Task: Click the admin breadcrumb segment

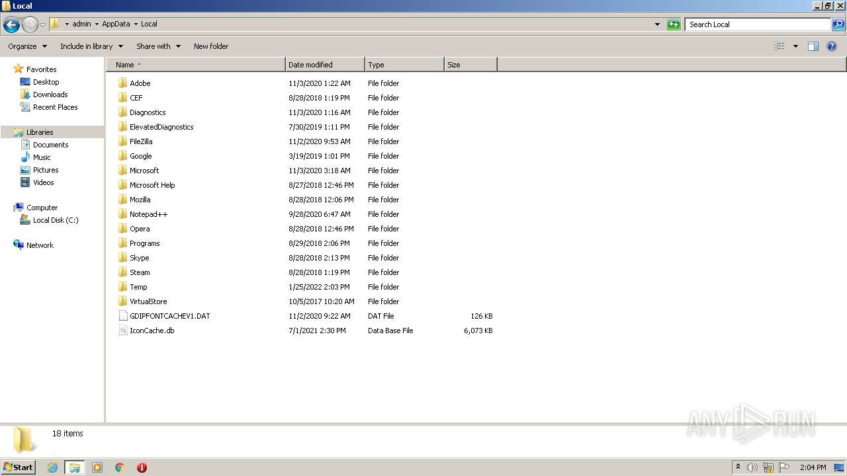Action: 81,24
